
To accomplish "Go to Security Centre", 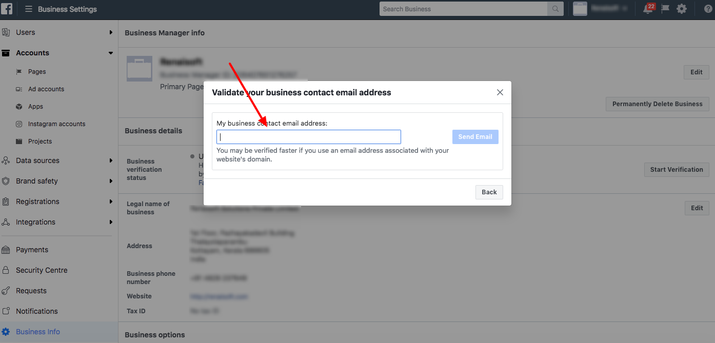I will [x=42, y=270].
